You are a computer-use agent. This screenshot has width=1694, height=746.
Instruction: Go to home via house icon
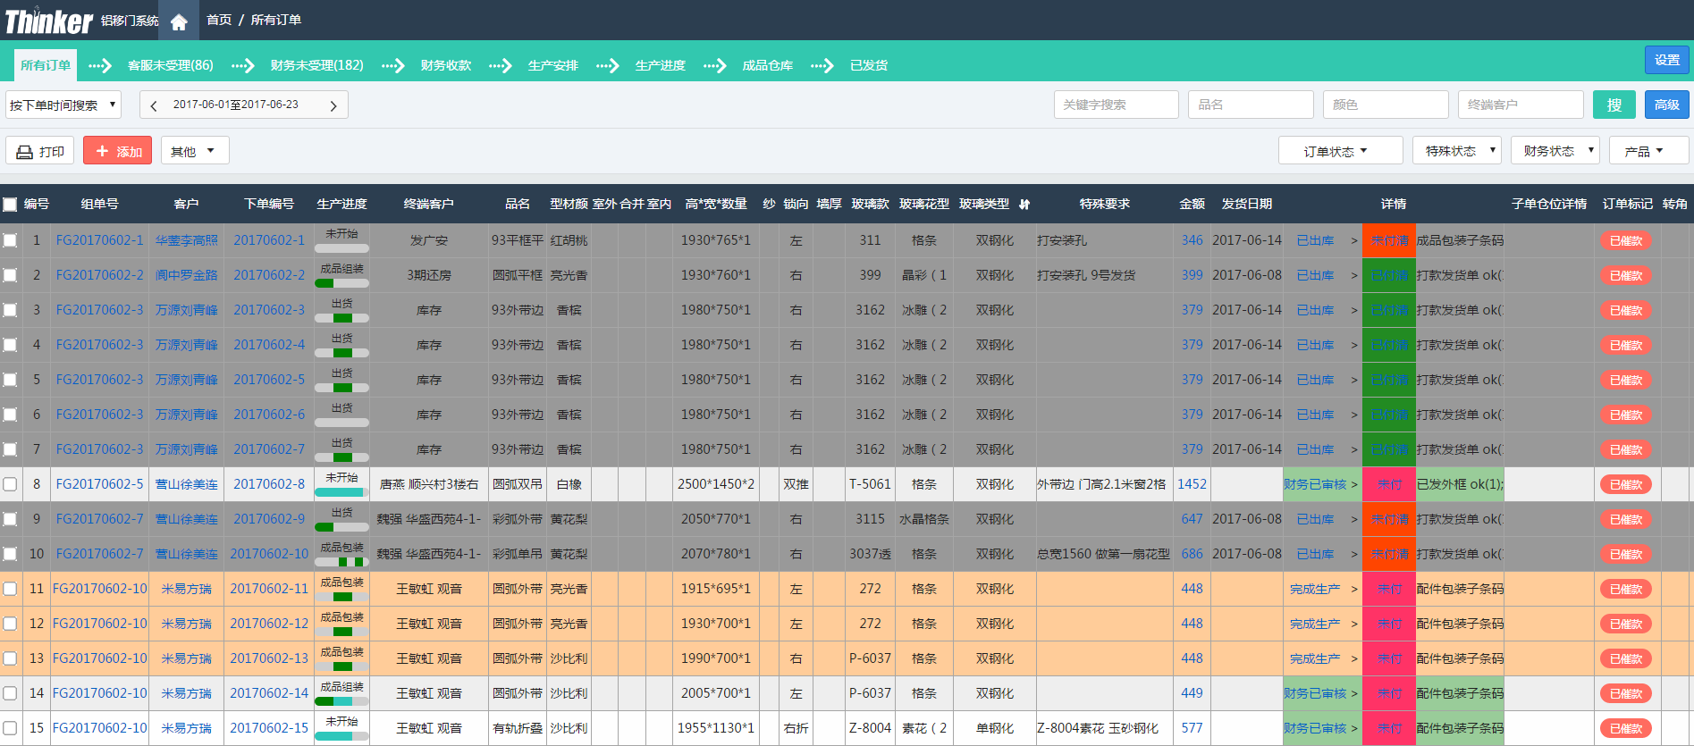pyautogui.click(x=179, y=21)
